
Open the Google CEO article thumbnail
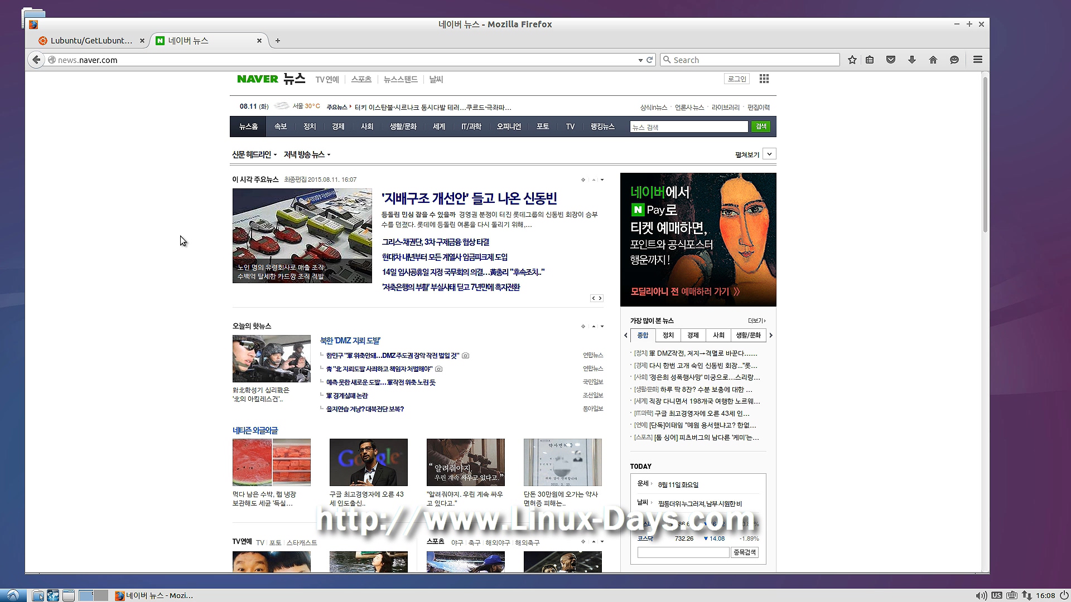click(x=369, y=462)
